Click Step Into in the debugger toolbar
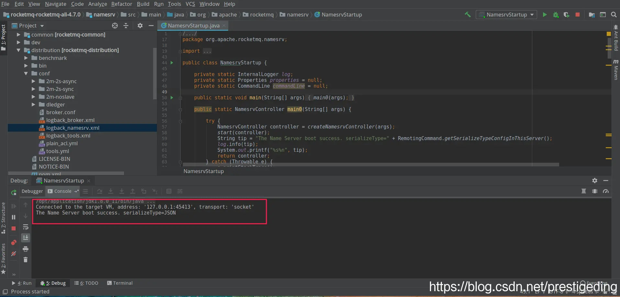Screen dimensions: 620x297 pyautogui.click(x=111, y=191)
